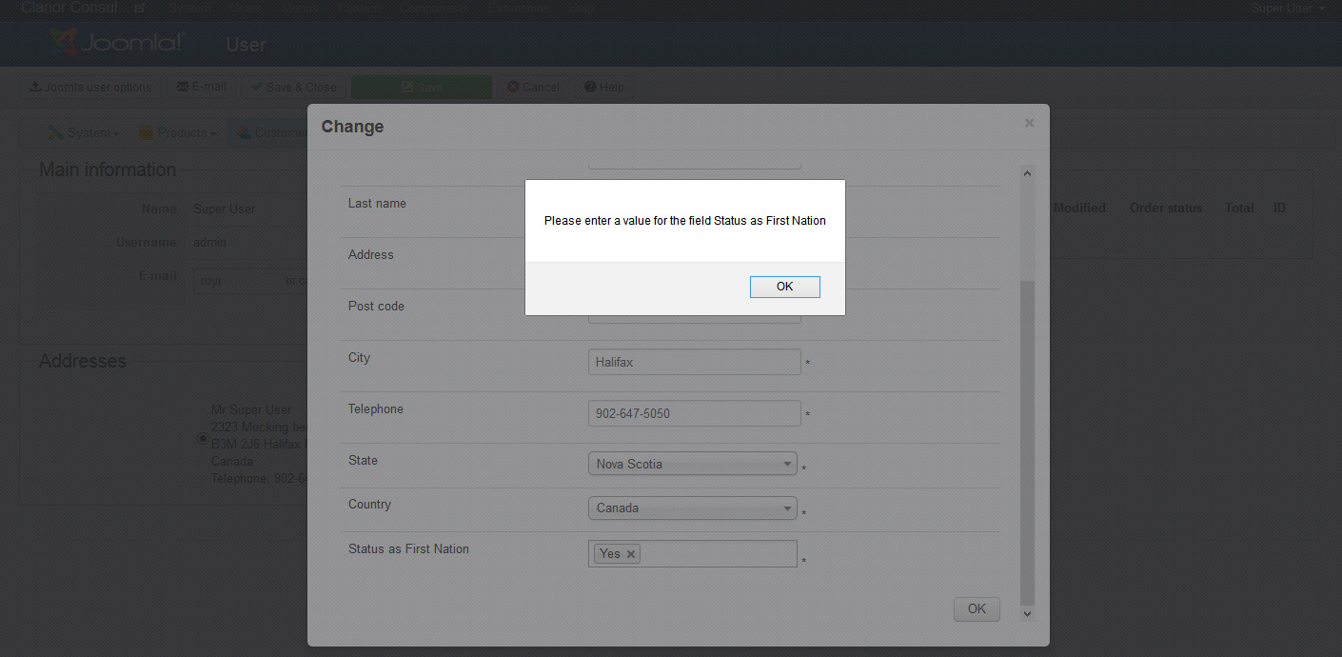Click the alert text about Status as First Nation
Image resolution: width=1342 pixels, height=657 pixels.
tap(685, 221)
